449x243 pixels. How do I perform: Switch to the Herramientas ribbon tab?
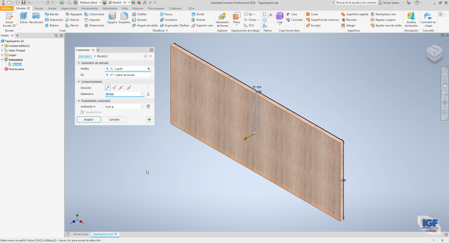90,8
